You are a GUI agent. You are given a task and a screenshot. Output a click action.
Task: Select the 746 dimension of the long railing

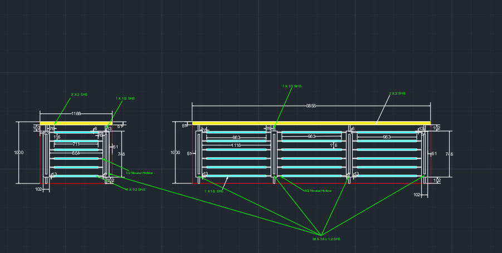tap(449, 154)
